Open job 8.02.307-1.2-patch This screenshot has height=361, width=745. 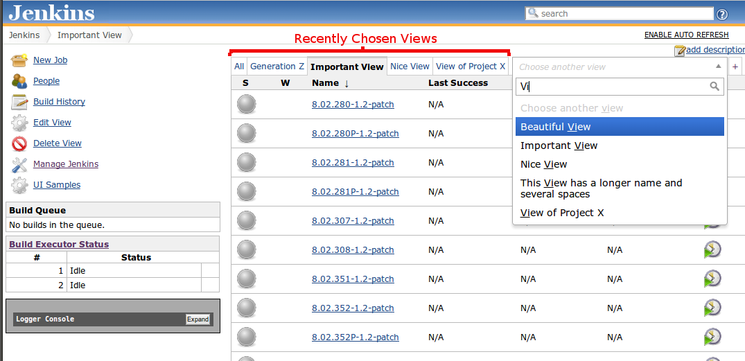coord(353,221)
